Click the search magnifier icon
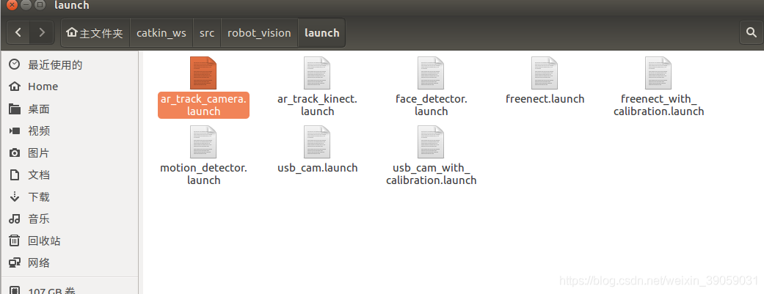764x294 pixels. click(x=751, y=32)
